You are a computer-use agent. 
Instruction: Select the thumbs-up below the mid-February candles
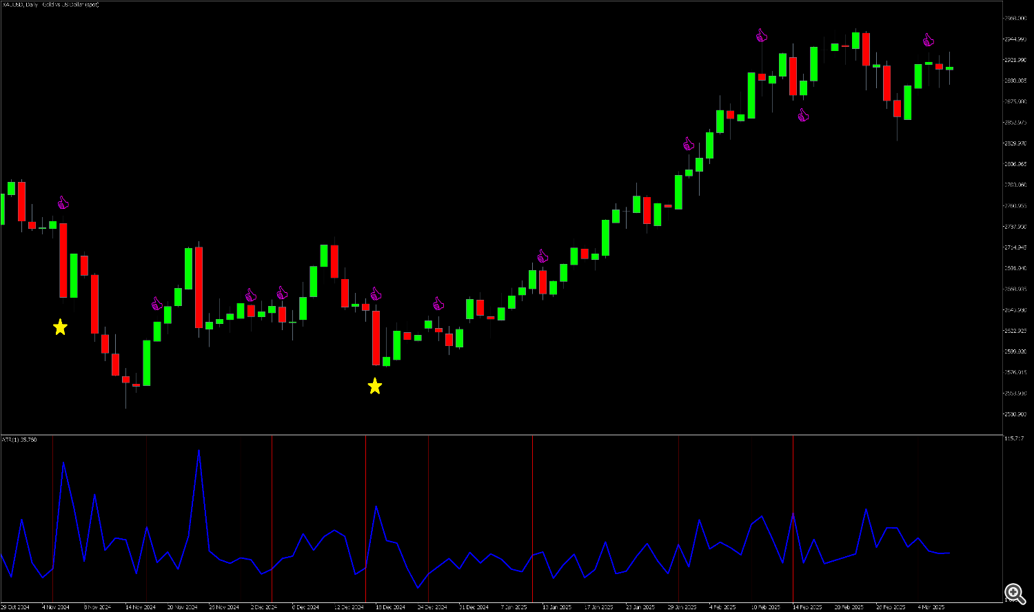[x=803, y=115]
